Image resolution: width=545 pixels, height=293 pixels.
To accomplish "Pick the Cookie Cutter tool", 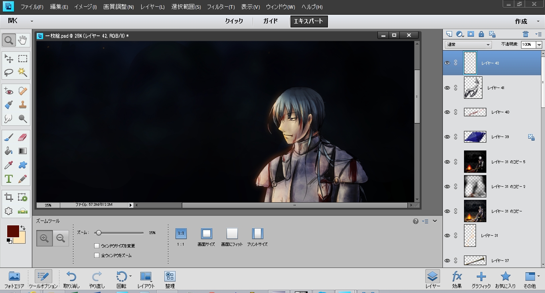I will [9, 211].
